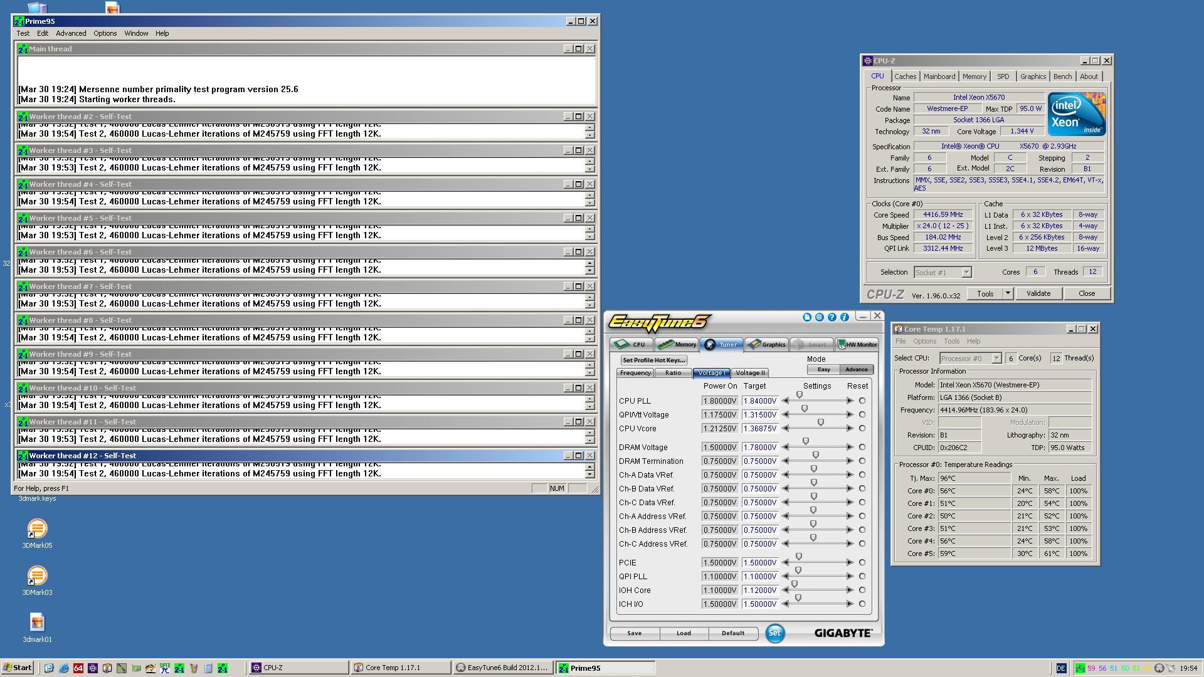Select the Voltage II sub-tab
The height and width of the screenshot is (677, 1204).
tap(749, 373)
